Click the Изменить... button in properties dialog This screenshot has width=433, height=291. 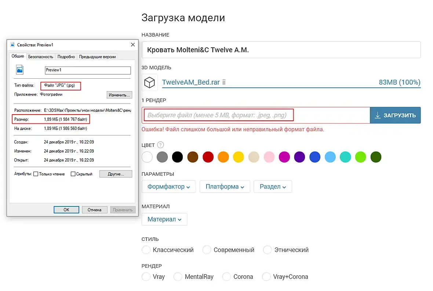[119, 95]
